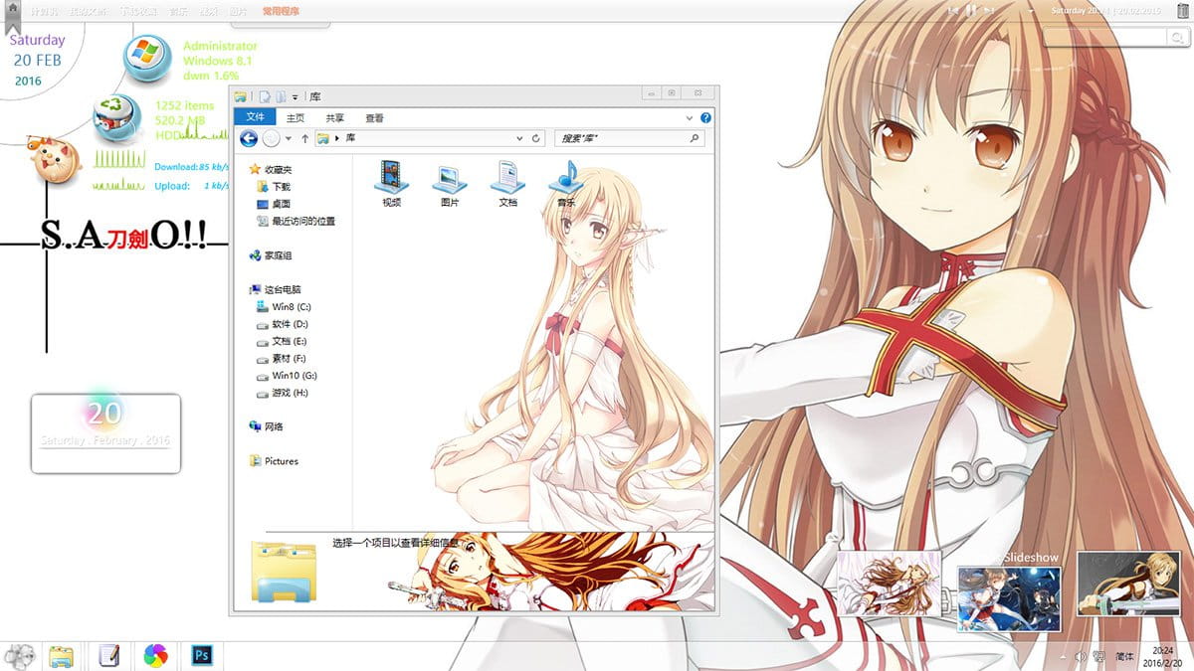This screenshot has width=1194, height=671.
Task: Open the 音乐 library icon
Action: [566, 183]
